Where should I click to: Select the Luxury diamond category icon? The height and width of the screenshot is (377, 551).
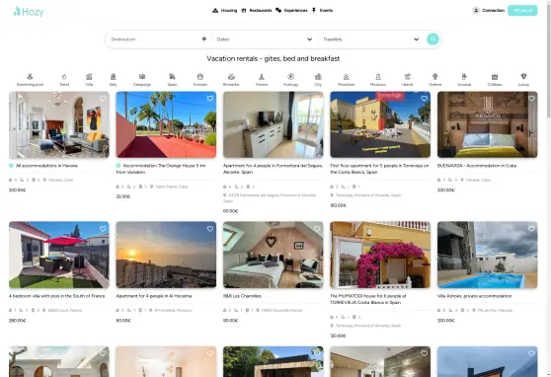point(523,77)
